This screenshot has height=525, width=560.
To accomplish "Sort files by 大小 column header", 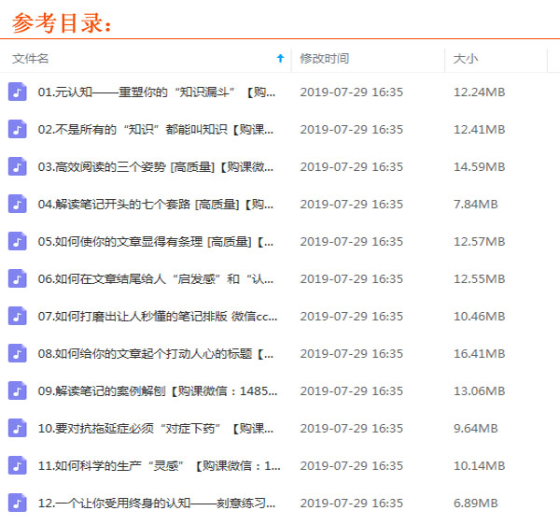I will pos(465,59).
